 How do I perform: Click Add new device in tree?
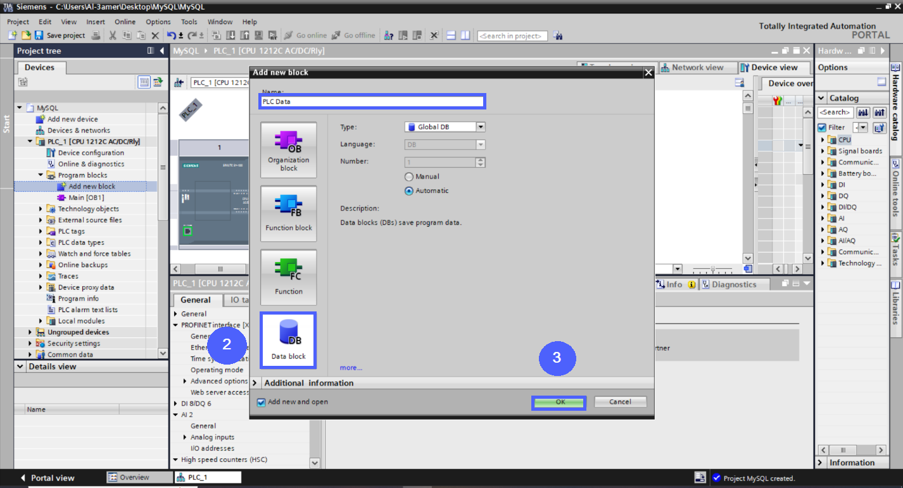[x=67, y=119]
